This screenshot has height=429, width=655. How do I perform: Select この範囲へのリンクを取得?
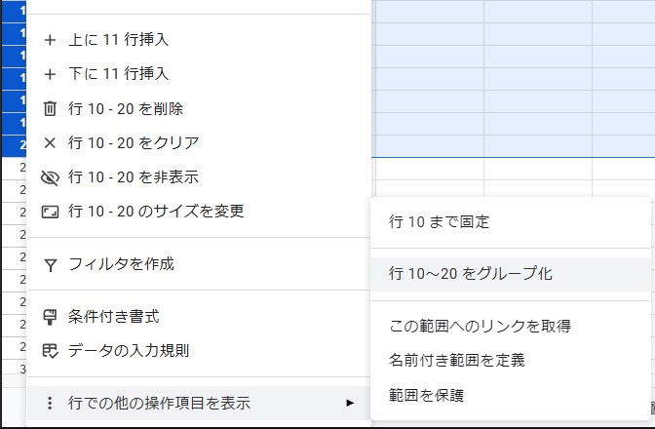tap(479, 326)
